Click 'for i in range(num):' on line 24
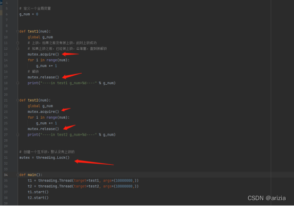This screenshot has width=294, height=206. click(x=49, y=118)
